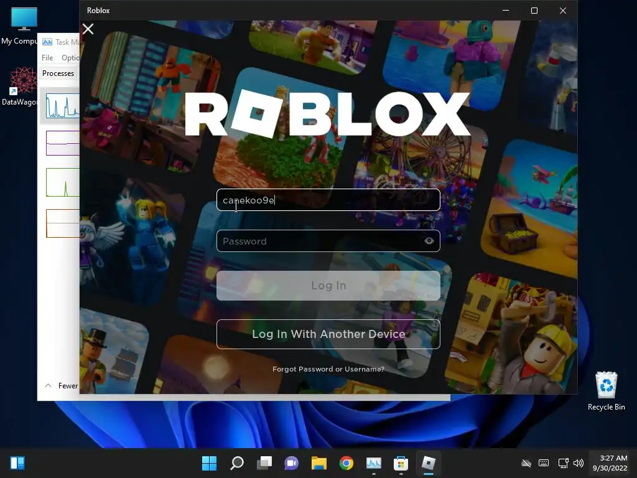Select the orange network graph in Task Manager
The image size is (637, 478).
63,223
